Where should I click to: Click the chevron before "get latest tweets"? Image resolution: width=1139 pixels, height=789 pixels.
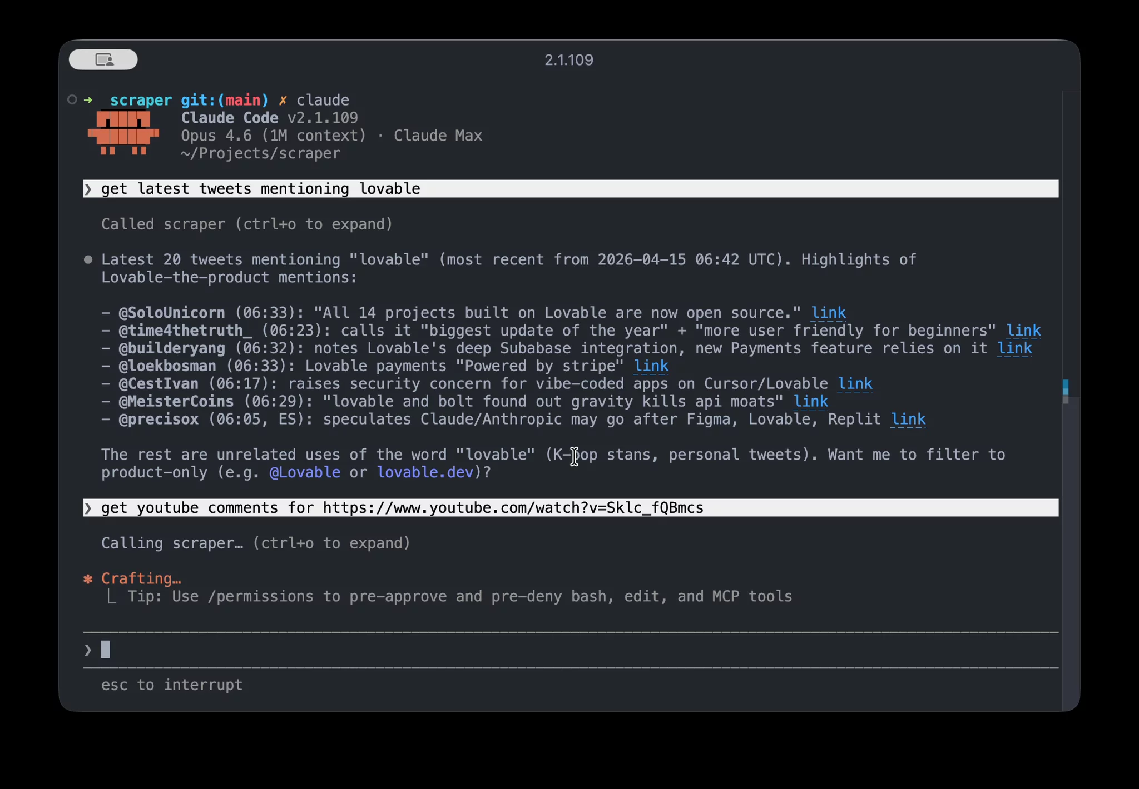tap(88, 189)
